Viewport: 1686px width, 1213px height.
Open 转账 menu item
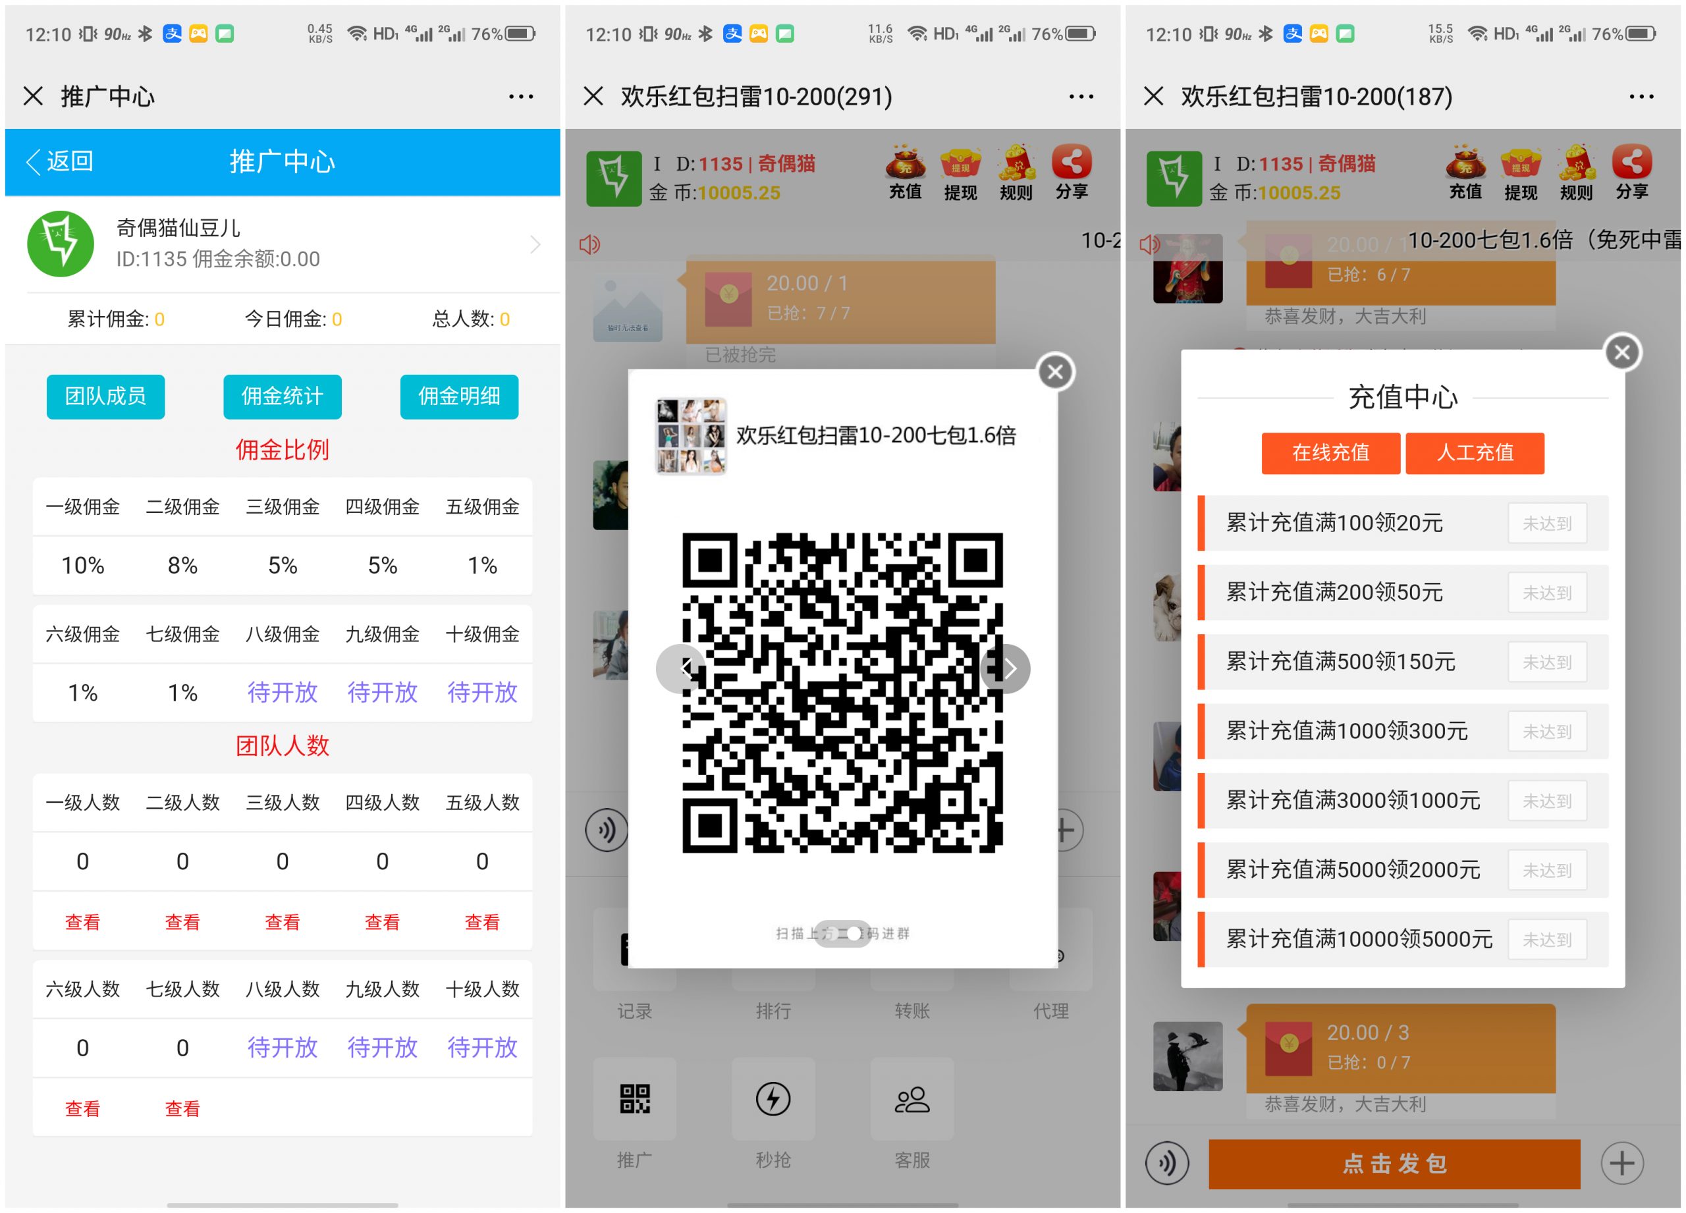coord(912,1011)
